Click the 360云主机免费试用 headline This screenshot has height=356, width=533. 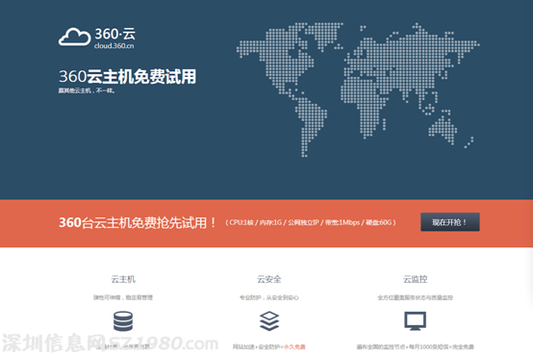(x=127, y=77)
